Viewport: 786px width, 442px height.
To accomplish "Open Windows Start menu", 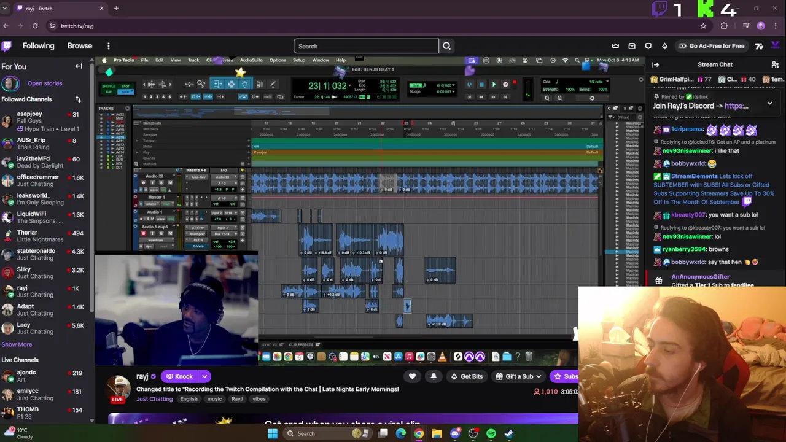I will pos(272,433).
